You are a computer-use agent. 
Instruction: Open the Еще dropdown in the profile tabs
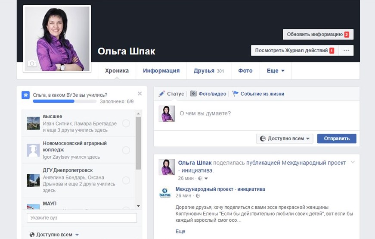click(x=276, y=71)
